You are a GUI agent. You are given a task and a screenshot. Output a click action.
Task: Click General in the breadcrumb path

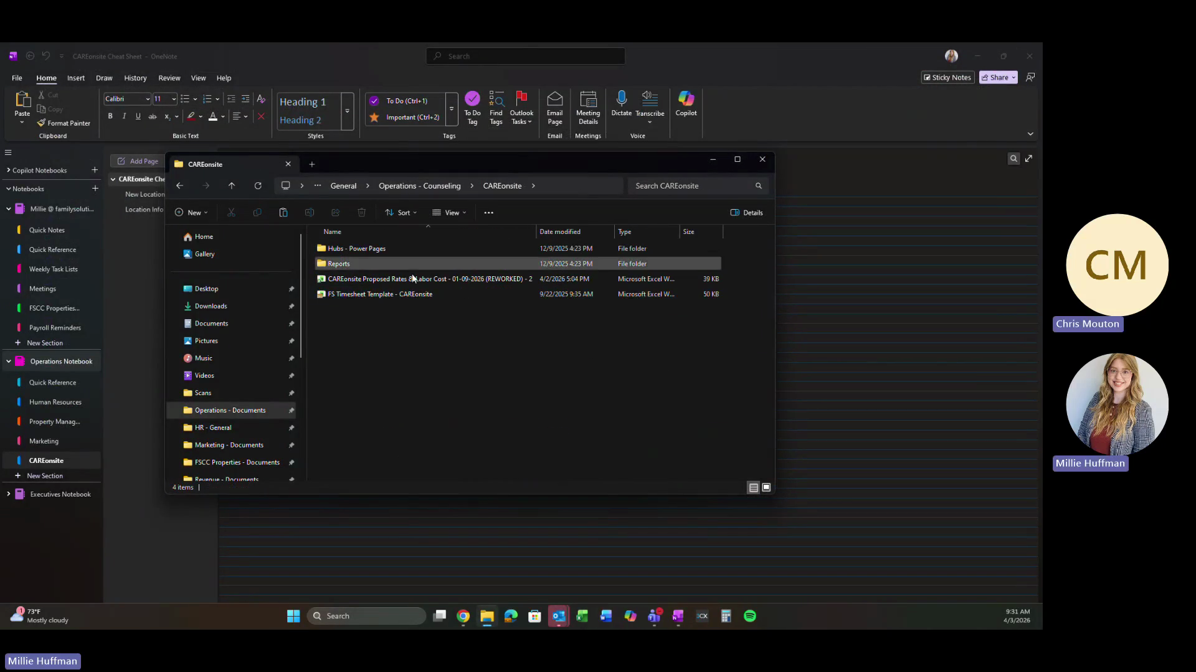click(343, 185)
